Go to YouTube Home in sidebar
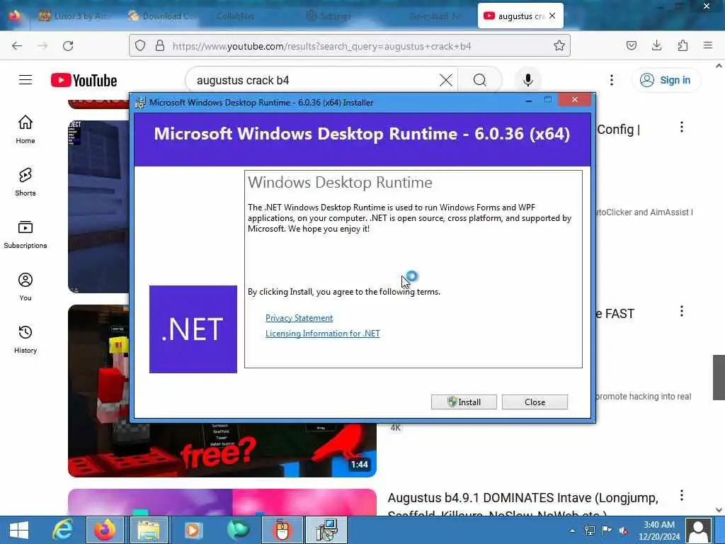725x544 pixels. coord(25,130)
